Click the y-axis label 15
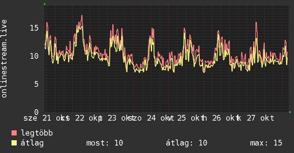Screen dimensions: 294x153 pyautogui.click(x=34, y=28)
